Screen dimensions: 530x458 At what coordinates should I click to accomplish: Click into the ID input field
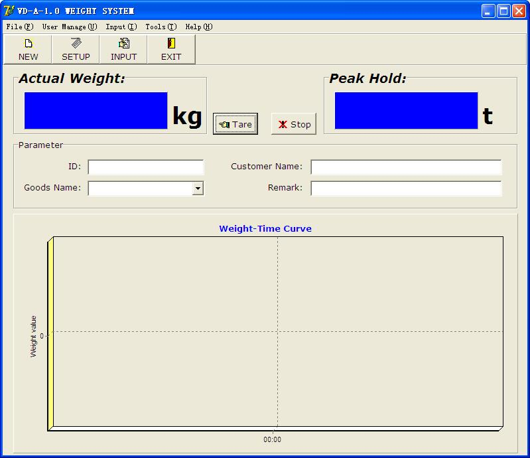click(x=145, y=167)
